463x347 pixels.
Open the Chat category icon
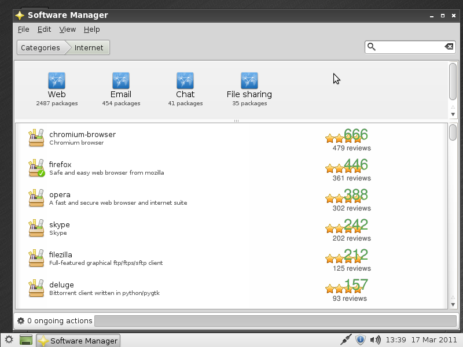pyautogui.click(x=185, y=81)
